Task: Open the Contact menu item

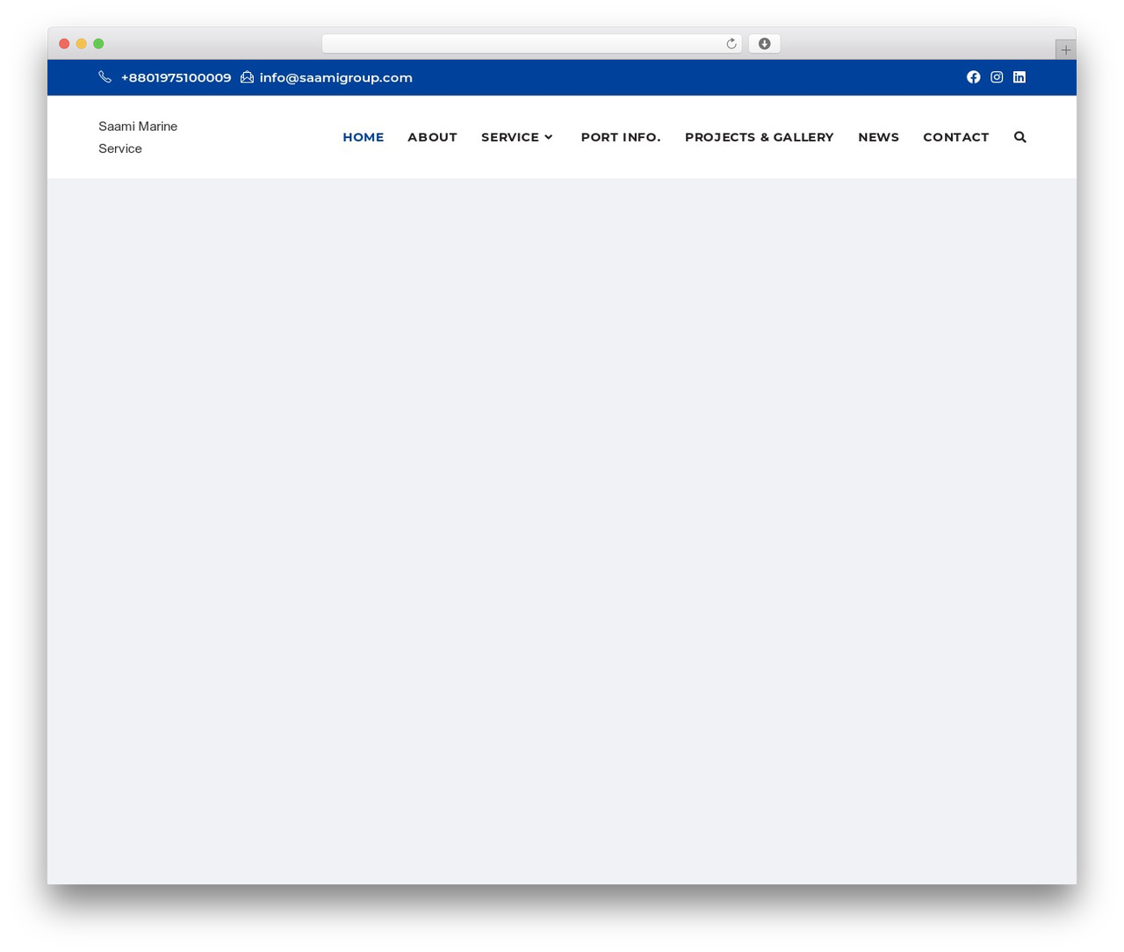Action: 956,137
